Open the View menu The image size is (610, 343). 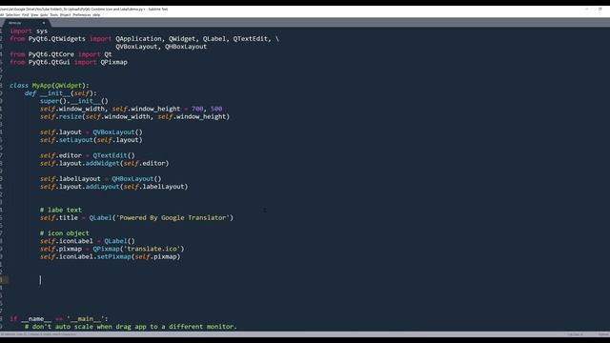tap(34, 15)
